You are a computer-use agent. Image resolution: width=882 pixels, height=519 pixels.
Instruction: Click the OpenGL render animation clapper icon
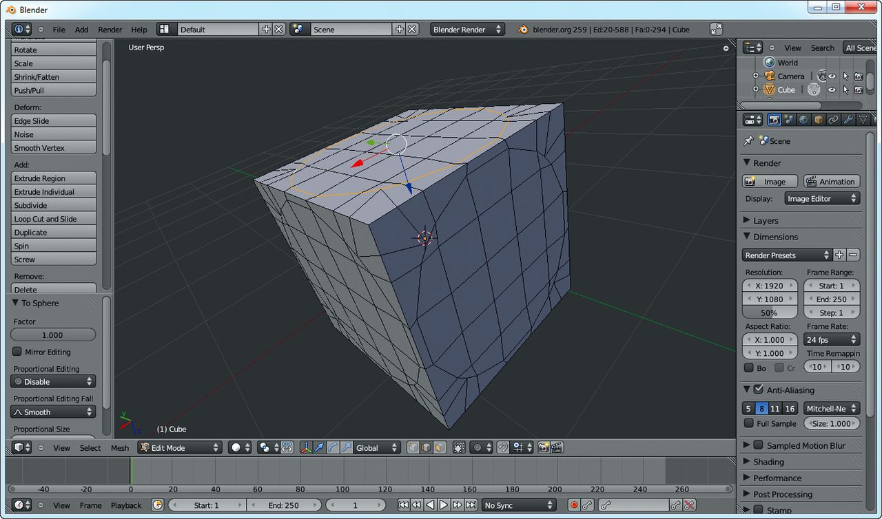[x=557, y=447]
